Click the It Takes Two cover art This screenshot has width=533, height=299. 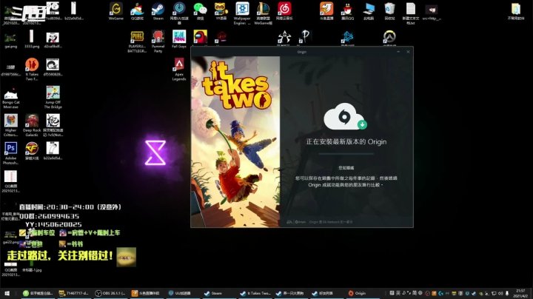pos(235,141)
